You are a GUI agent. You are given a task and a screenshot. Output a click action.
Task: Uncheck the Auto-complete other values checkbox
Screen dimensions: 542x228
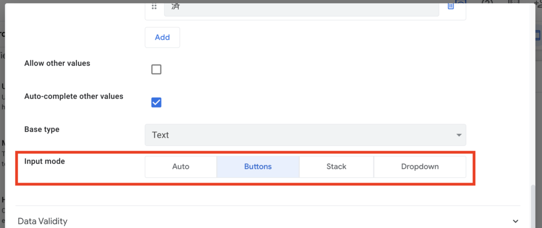pyautogui.click(x=156, y=102)
